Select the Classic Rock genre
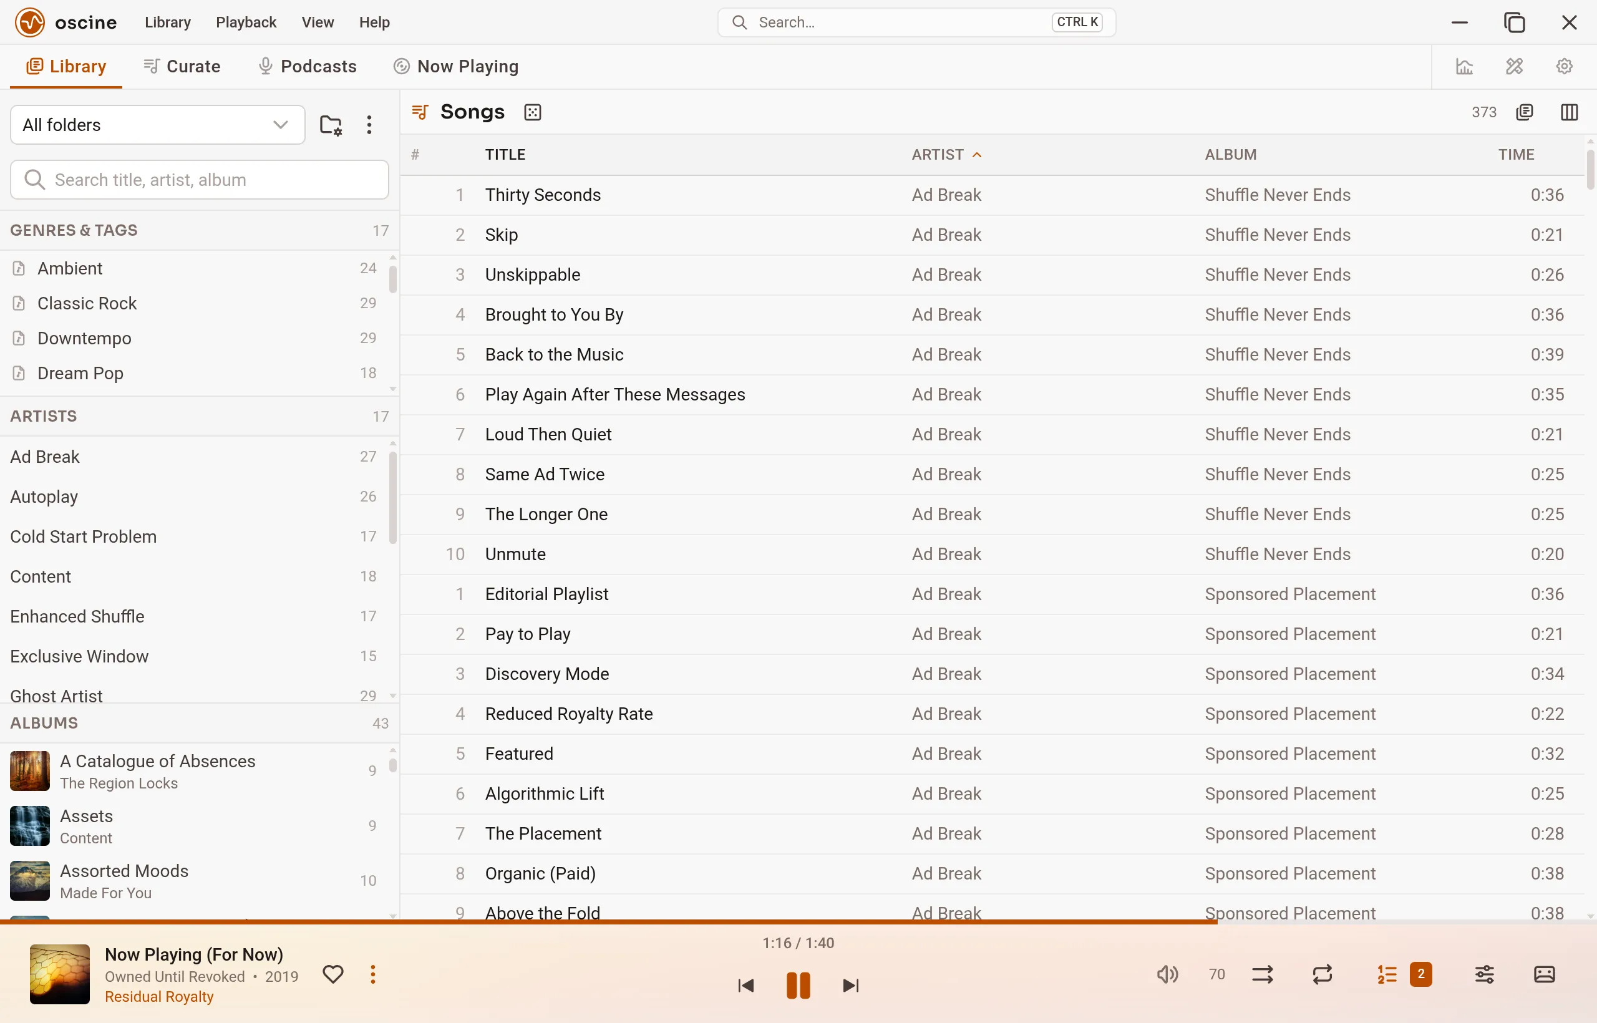Image resolution: width=1597 pixels, height=1023 pixels. [x=194, y=304]
